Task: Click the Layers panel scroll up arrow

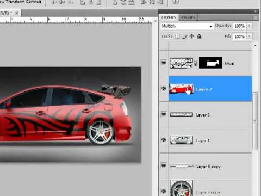Action: click(x=255, y=46)
